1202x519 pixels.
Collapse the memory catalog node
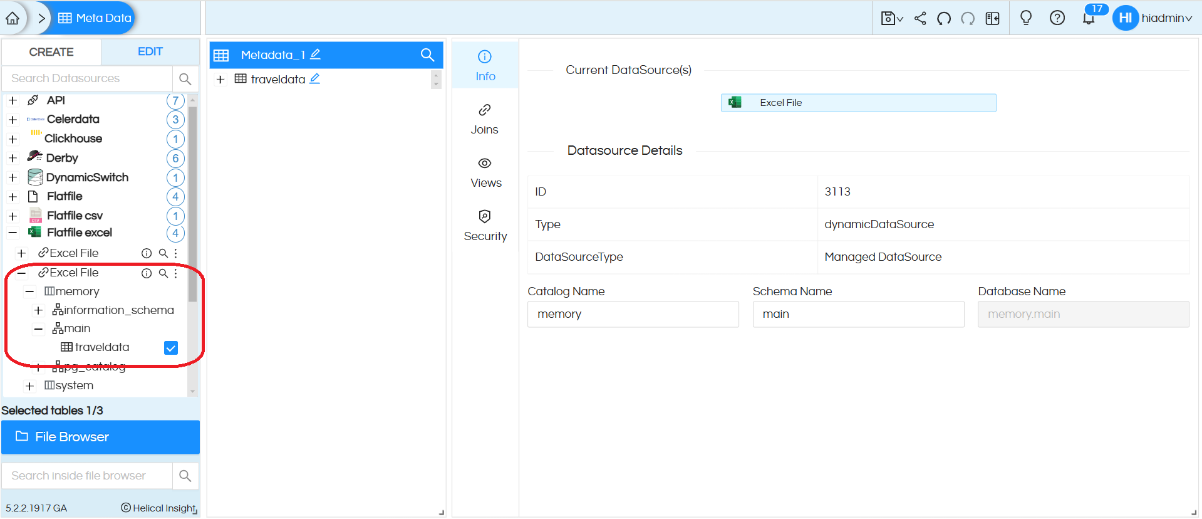pos(29,291)
